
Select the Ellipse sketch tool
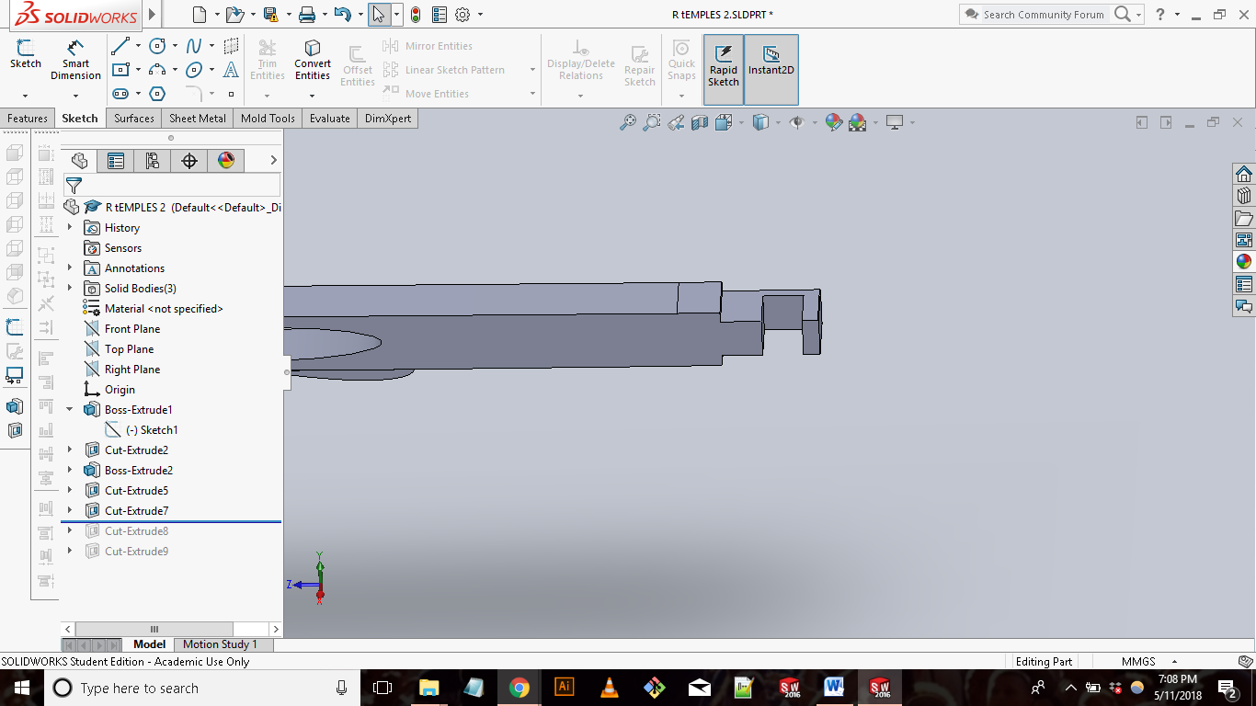tap(194, 70)
